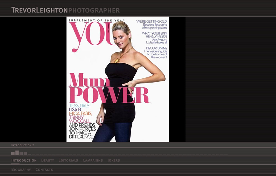Open the Introduction gallery tab
This screenshot has width=276, height=176.
[24, 160]
